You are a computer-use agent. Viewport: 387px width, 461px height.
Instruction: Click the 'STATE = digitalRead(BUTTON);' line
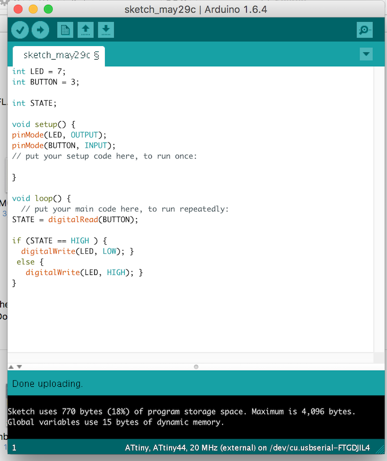tap(75, 220)
